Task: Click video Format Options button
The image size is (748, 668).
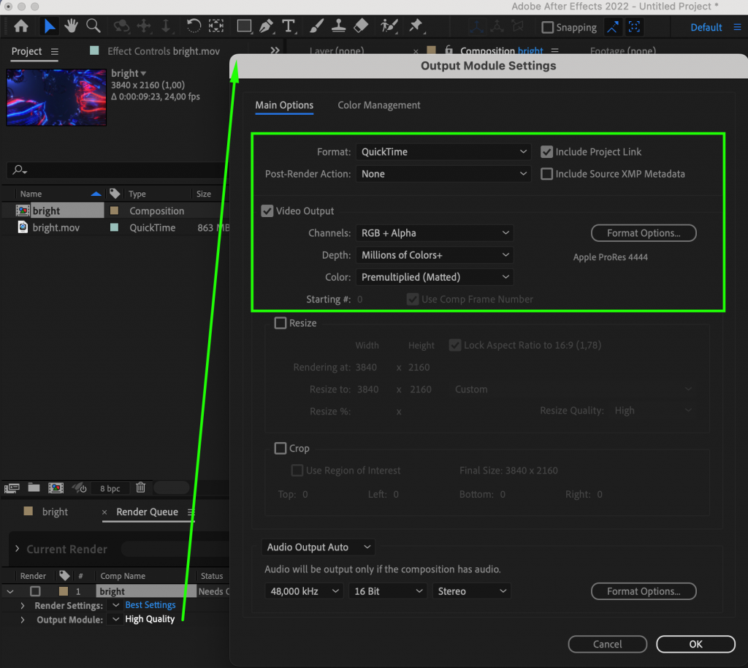Action: coord(644,232)
